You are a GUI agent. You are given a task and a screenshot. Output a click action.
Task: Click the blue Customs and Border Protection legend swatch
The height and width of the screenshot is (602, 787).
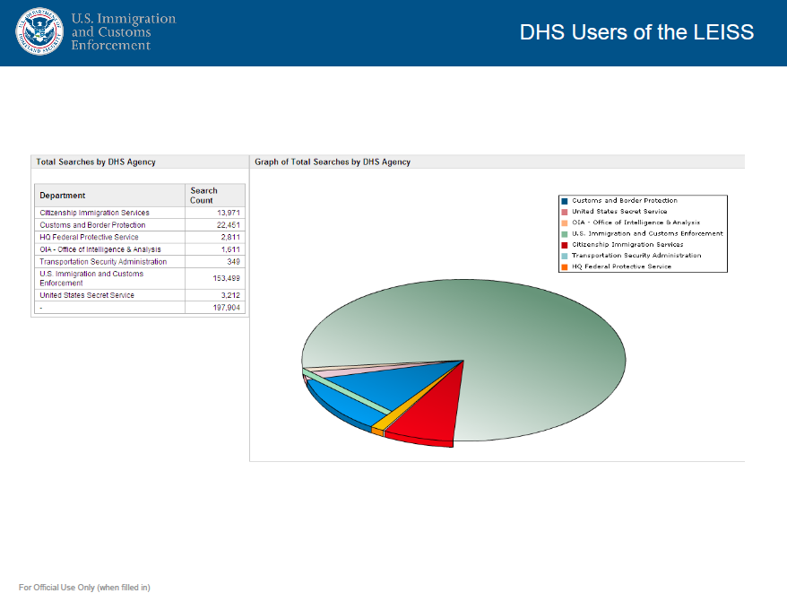tap(565, 201)
